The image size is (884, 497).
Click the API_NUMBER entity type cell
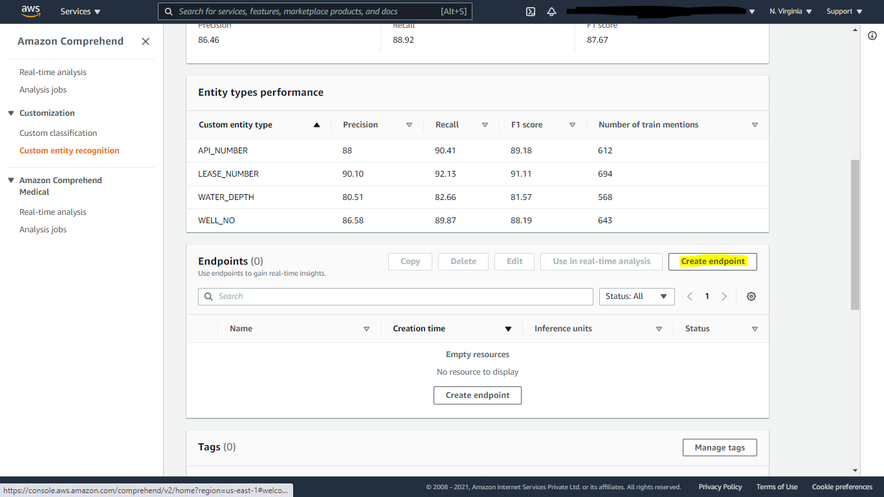223,151
